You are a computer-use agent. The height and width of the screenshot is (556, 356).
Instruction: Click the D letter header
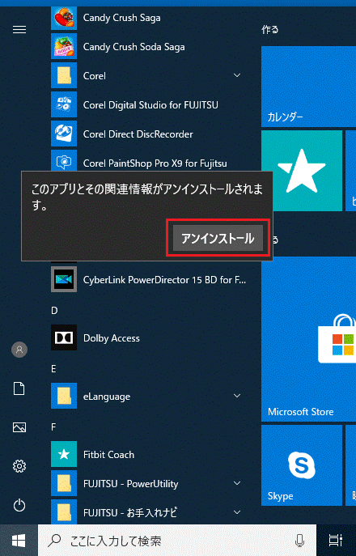tap(54, 311)
